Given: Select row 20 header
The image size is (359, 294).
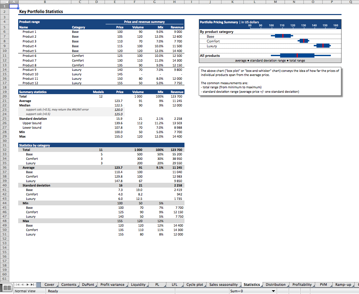Looking at the screenshot, I should pos(4,96).
